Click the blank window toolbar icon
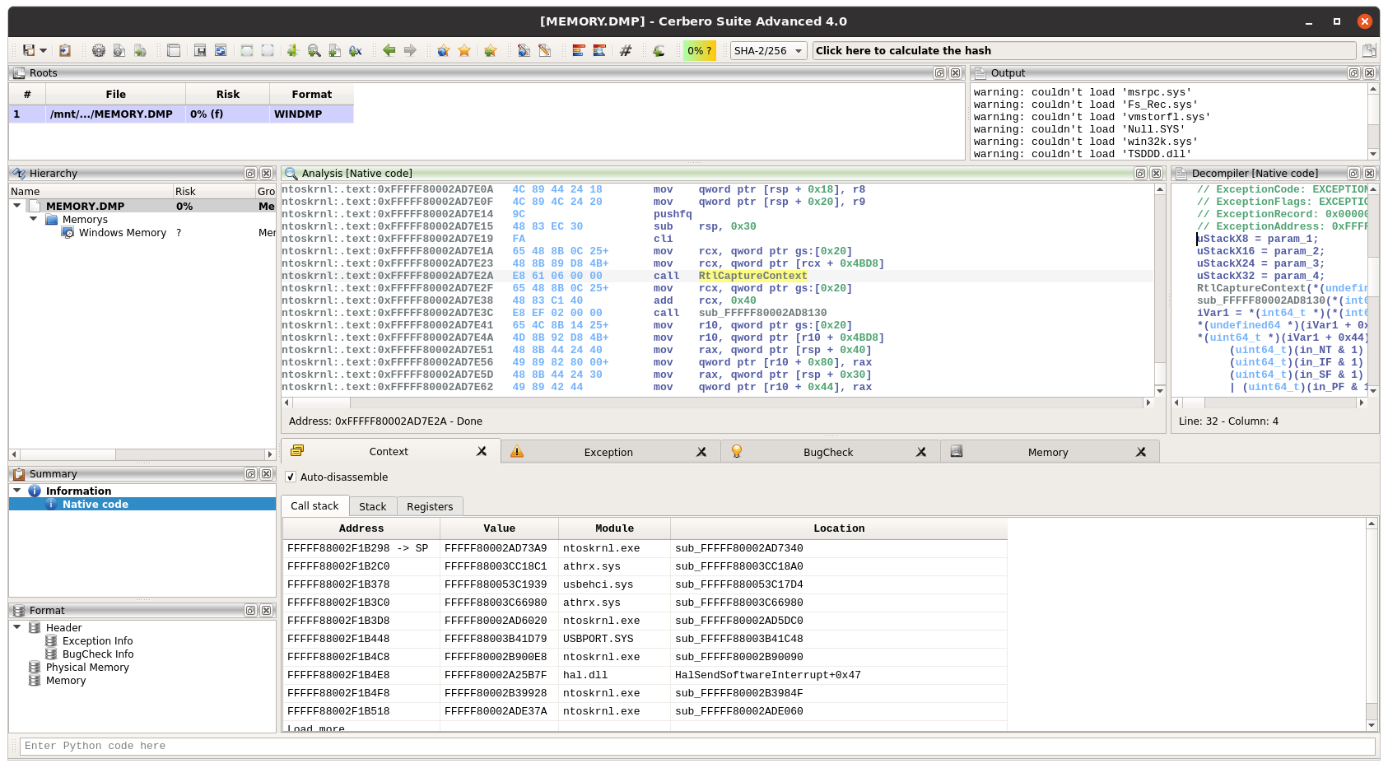This screenshot has width=1388, height=768. click(174, 50)
